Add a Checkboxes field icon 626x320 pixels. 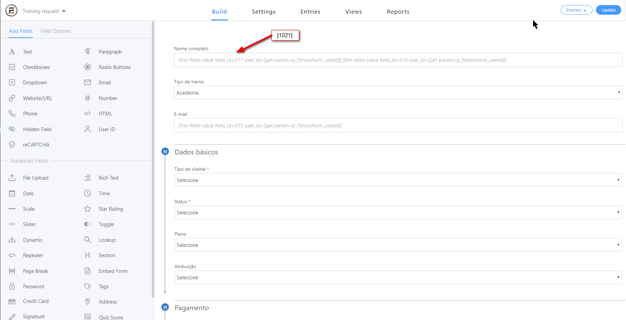click(x=12, y=67)
